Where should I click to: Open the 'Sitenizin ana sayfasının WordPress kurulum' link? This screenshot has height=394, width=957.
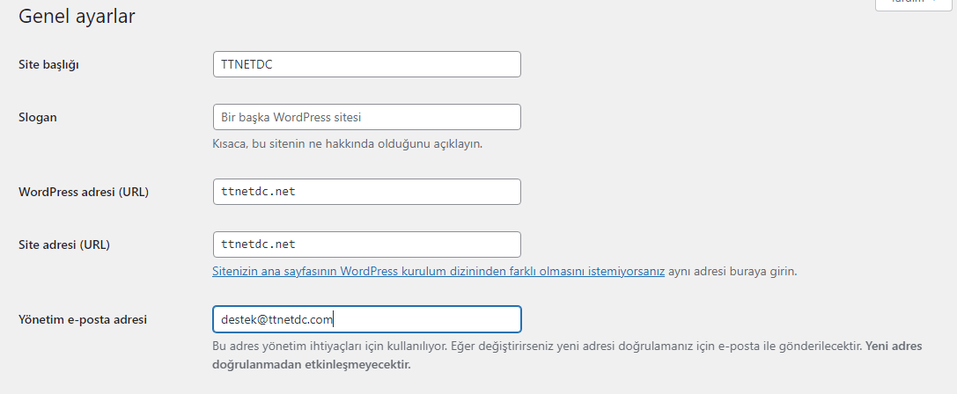click(x=438, y=272)
